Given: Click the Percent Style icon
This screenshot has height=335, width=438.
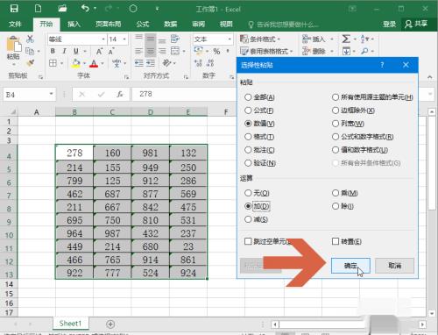Looking at the screenshot, I should pyautogui.click(x=216, y=52).
